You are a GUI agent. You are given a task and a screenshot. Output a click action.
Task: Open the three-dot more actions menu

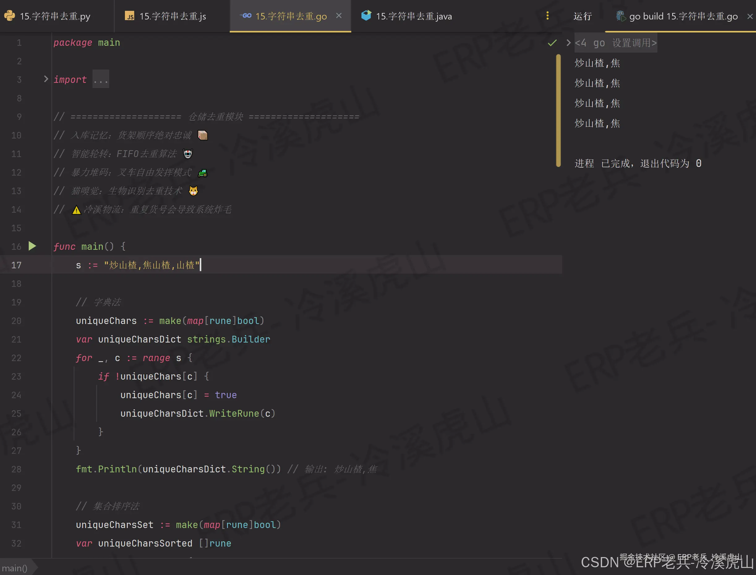pyautogui.click(x=548, y=16)
